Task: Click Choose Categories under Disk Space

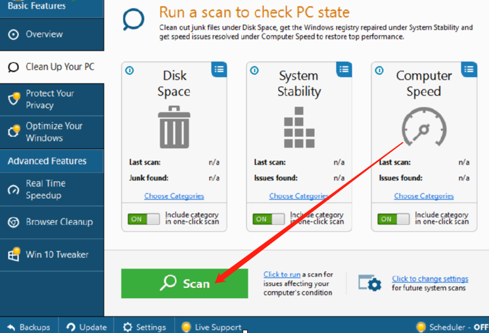Action: pos(174,196)
